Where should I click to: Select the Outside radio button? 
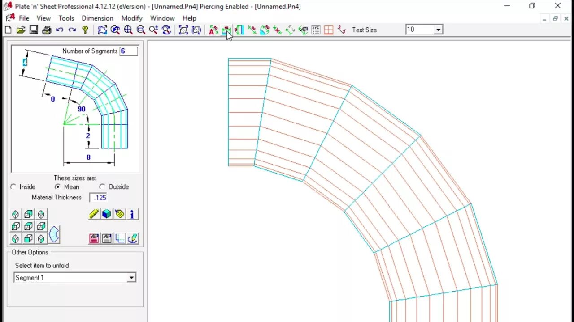pyautogui.click(x=102, y=186)
